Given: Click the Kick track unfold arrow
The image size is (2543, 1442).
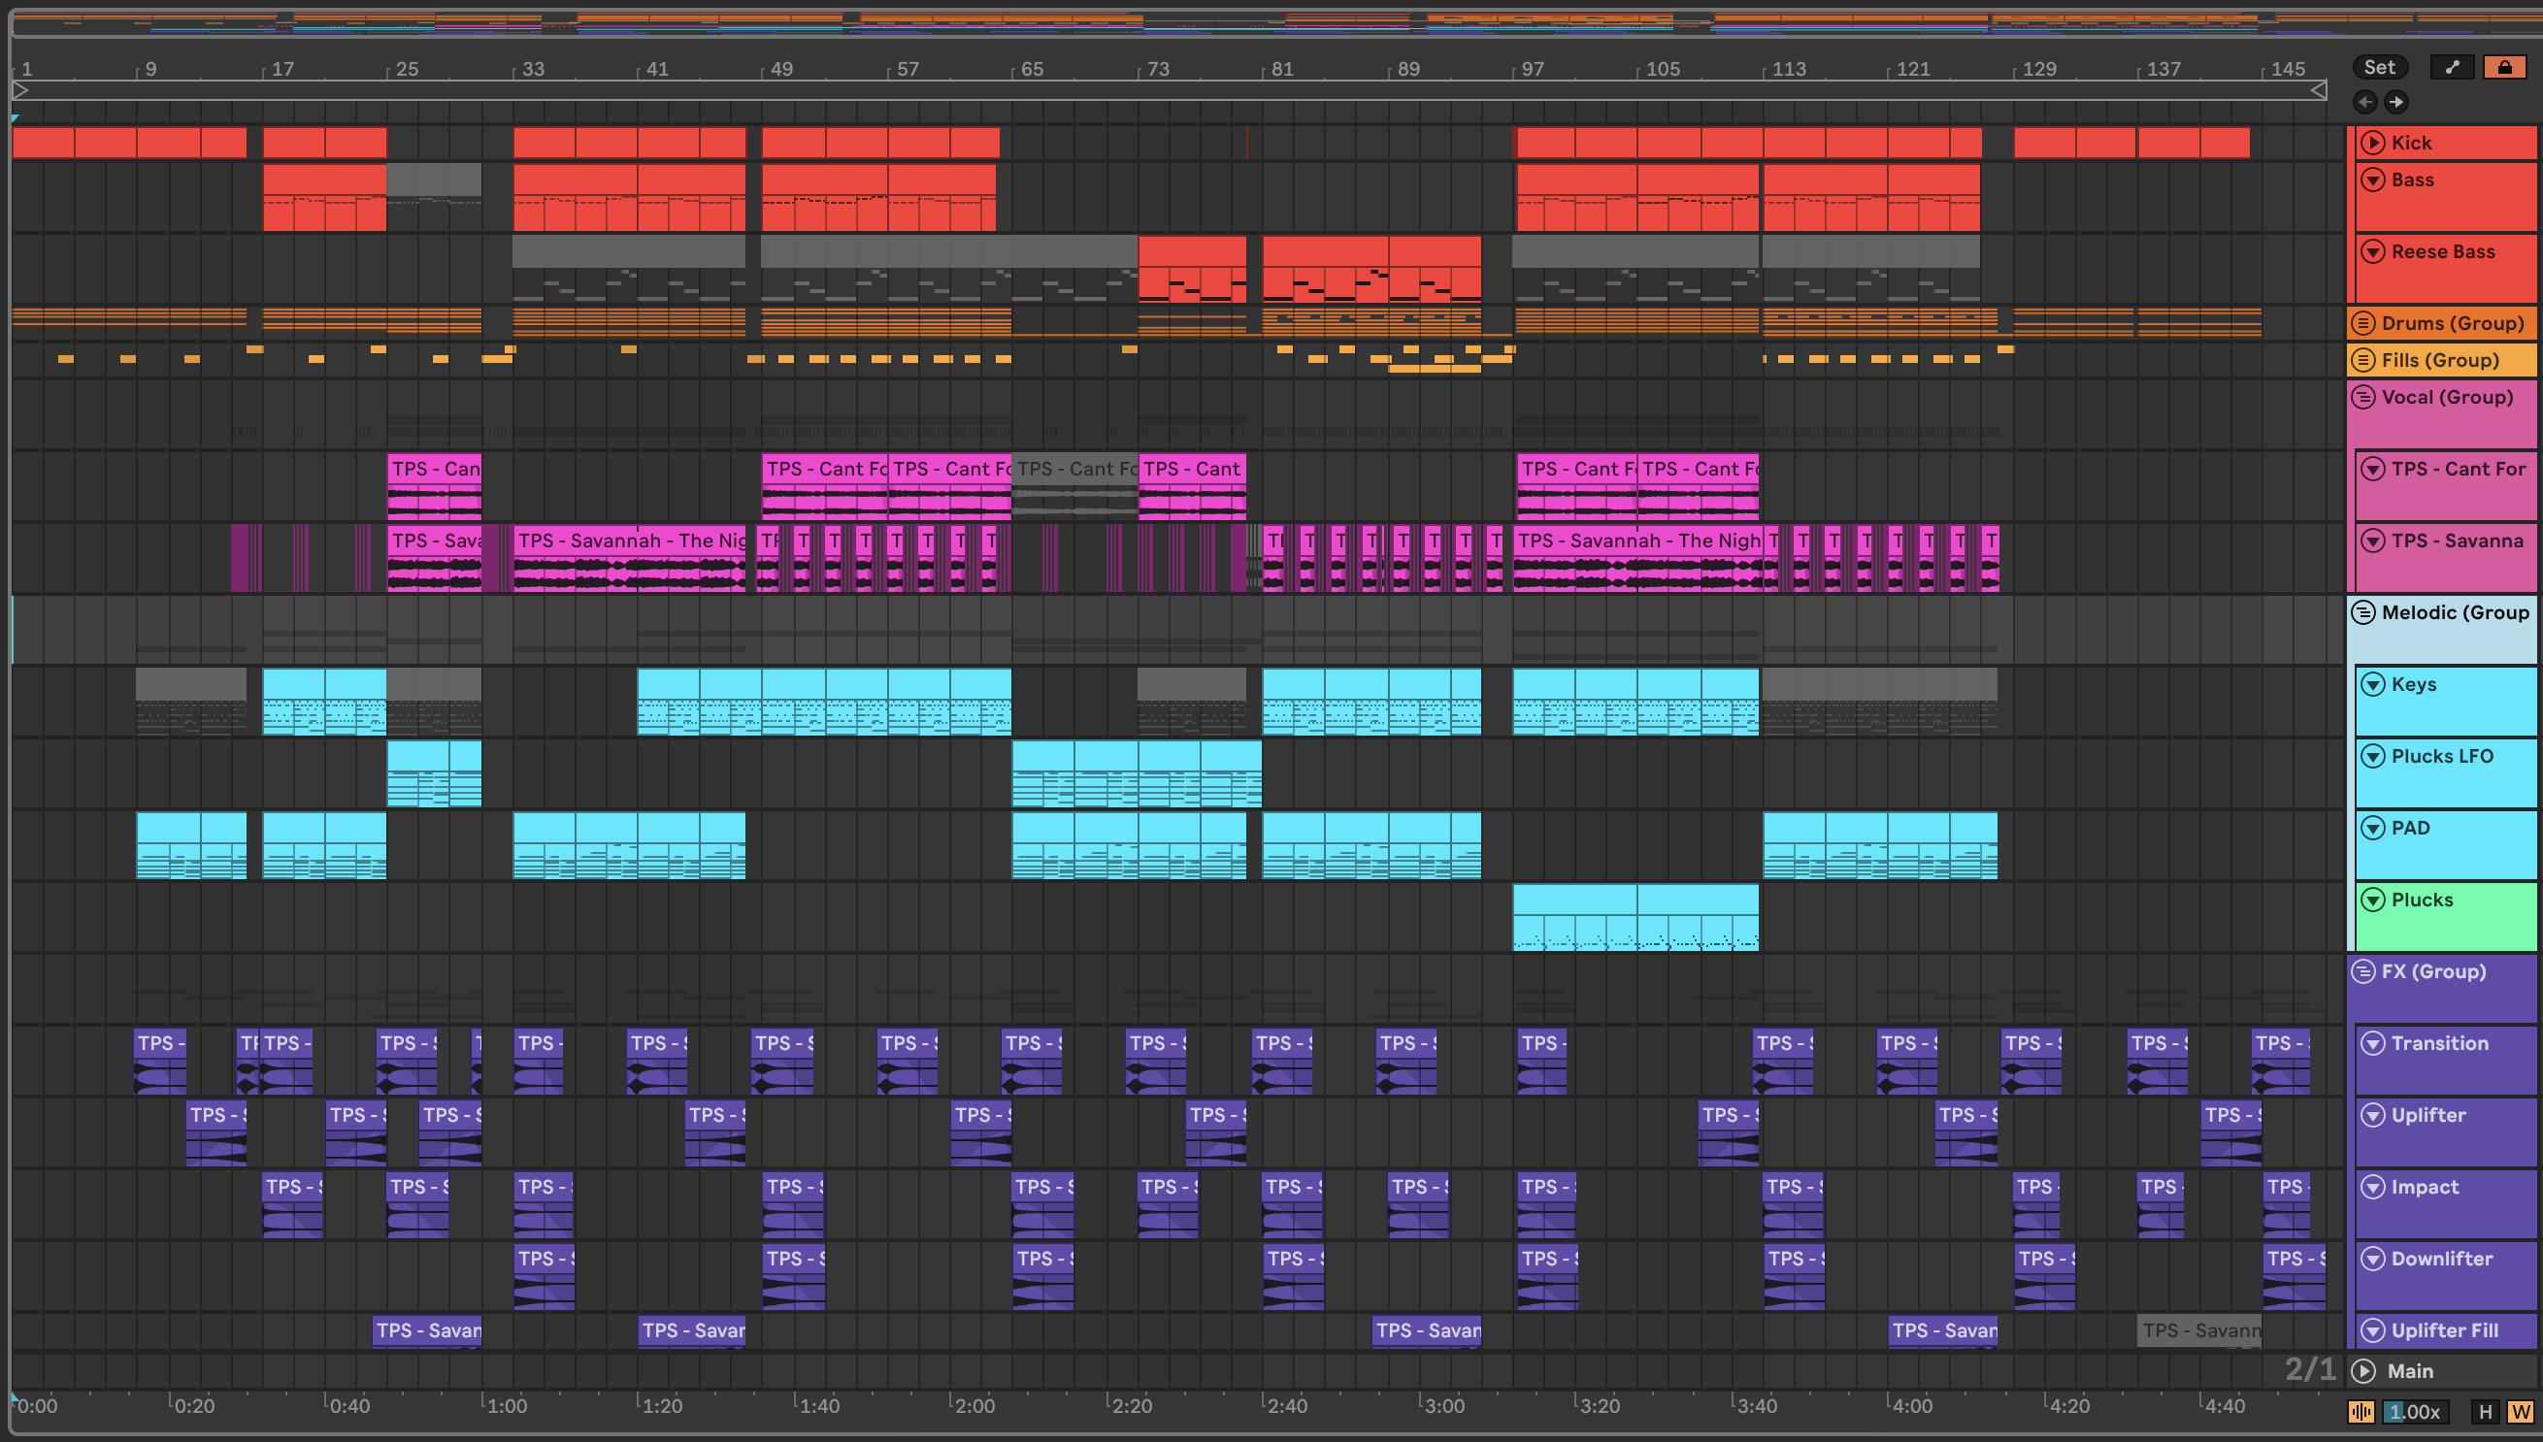Looking at the screenshot, I should pos(2372,143).
